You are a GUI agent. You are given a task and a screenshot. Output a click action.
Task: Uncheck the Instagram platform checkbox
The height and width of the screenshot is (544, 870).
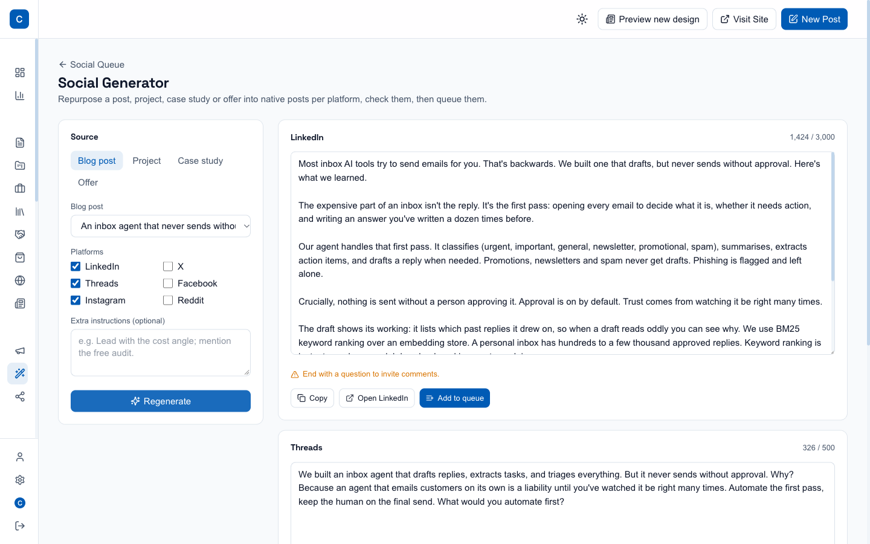pyautogui.click(x=76, y=300)
